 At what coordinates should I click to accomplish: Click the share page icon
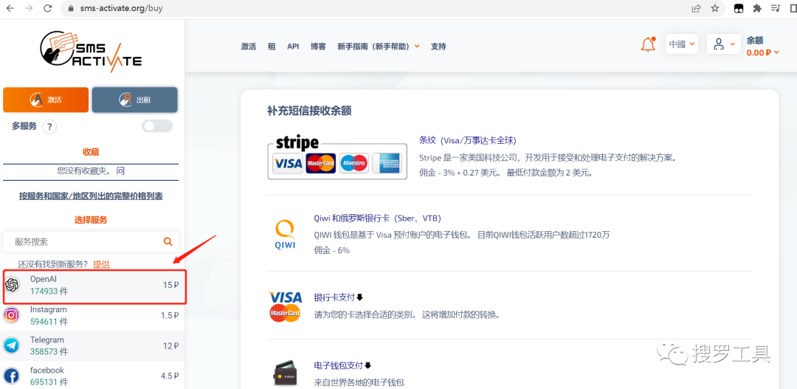[696, 8]
